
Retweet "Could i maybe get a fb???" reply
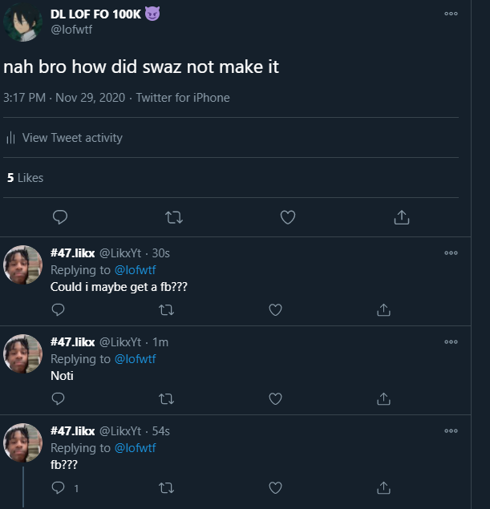coord(166,309)
